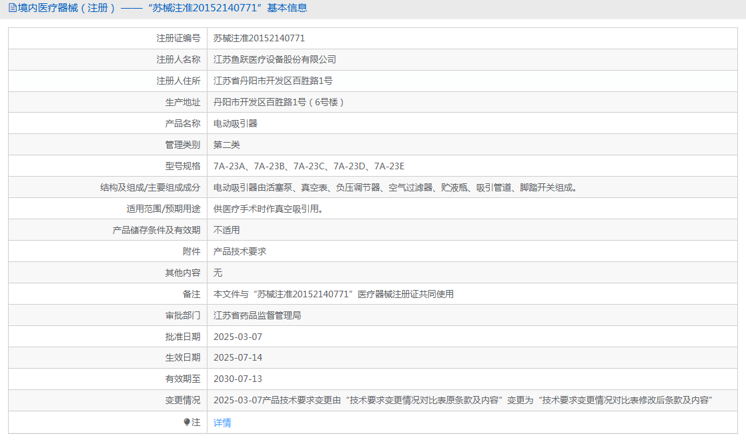This screenshot has width=746, height=440.
Task: Select storage value 不适用
Action: (x=226, y=230)
